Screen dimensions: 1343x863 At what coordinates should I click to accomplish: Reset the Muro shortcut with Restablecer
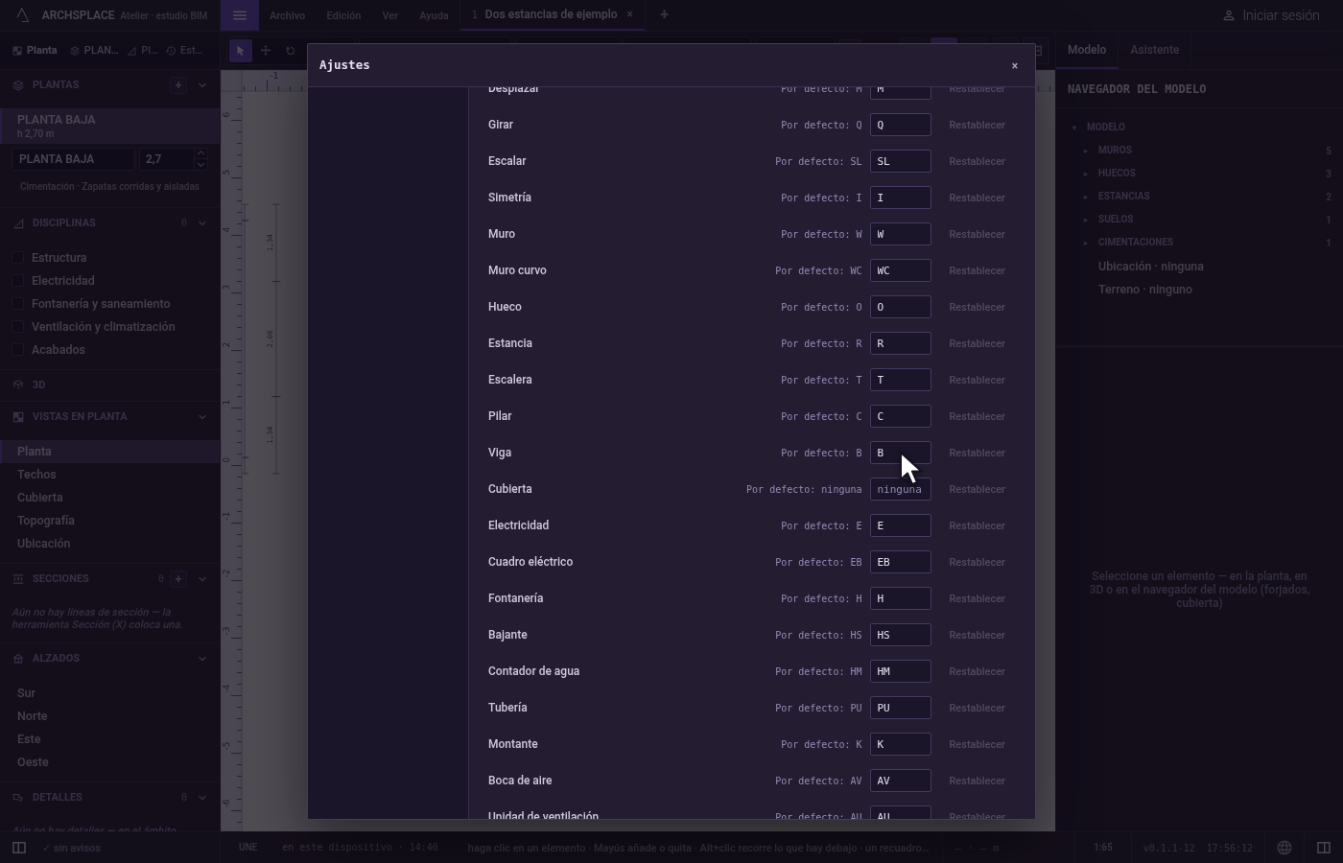click(977, 234)
